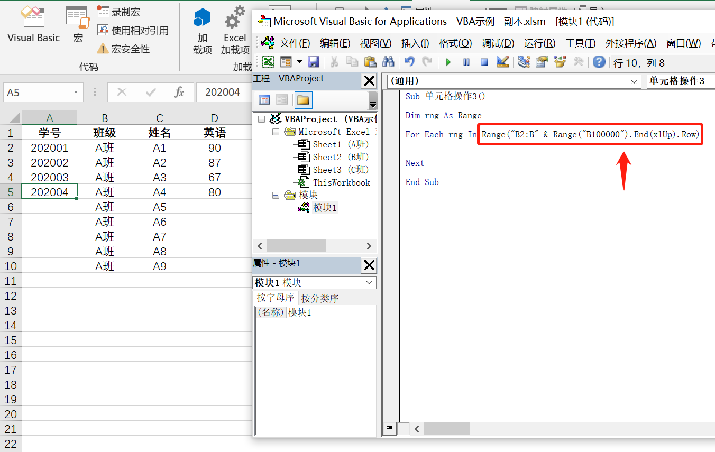Screen dimensions: 715x452
Task: Click the View Code icon in project pane
Action: pyautogui.click(x=264, y=99)
